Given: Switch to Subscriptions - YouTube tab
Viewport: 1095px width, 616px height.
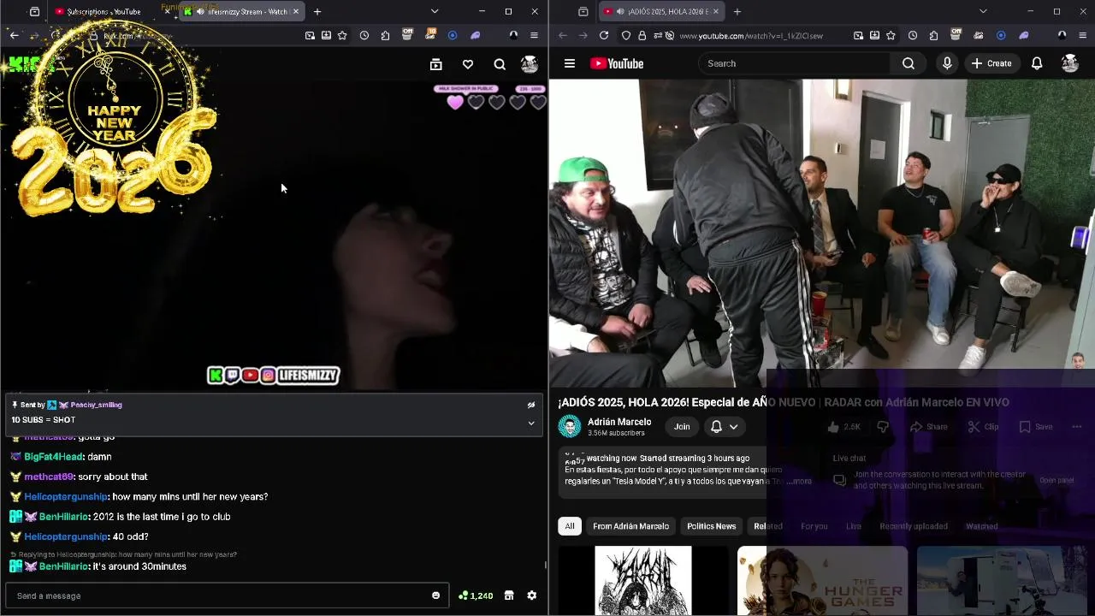Looking at the screenshot, I should click(x=103, y=12).
